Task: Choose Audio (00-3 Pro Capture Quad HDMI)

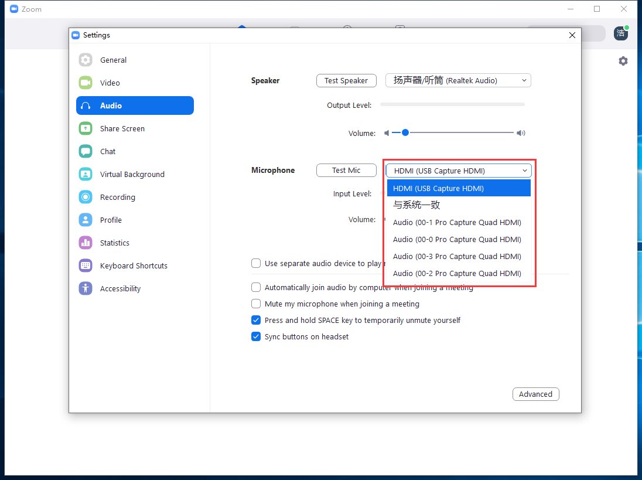Action: tap(459, 256)
